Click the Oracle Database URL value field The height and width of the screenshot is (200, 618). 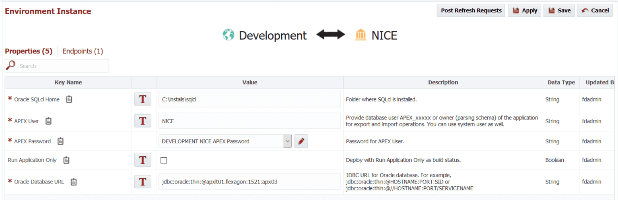[x=249, y=181]
